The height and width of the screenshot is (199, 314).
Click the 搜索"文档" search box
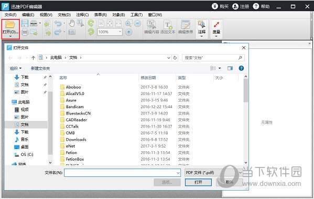pyautogui.click(x=213, y=58)
